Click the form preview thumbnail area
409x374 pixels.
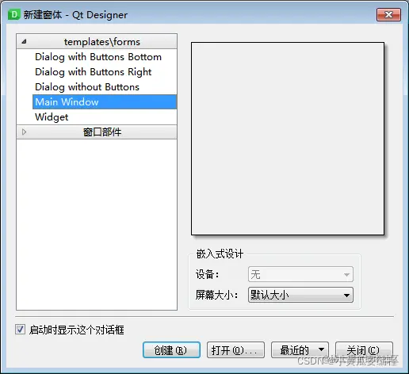click(x=288, y=139)
